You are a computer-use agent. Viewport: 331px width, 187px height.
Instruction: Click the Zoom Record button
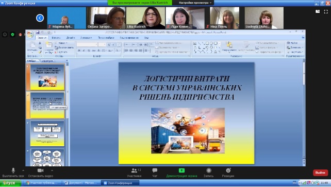pyautogui.click(x=209, y=173)
